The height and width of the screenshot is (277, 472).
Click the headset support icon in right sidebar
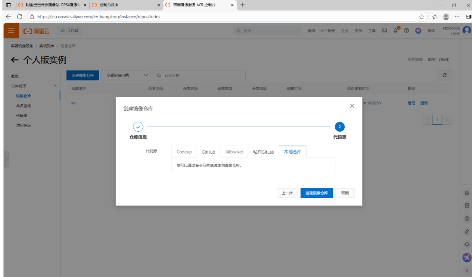point(467,244)
